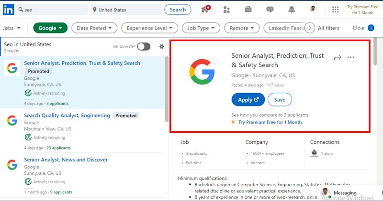Save the Senior Analyst job
The image size is (383, 201).
(x=280, y=100)
